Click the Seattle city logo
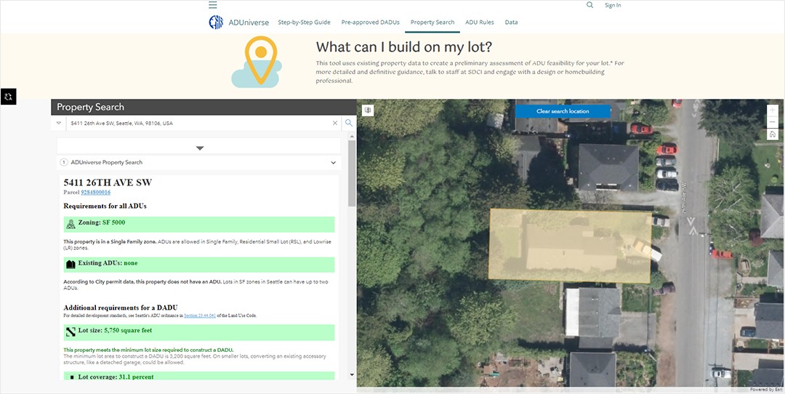The width and height of the screenshot is (785, 394). (216, 23)
